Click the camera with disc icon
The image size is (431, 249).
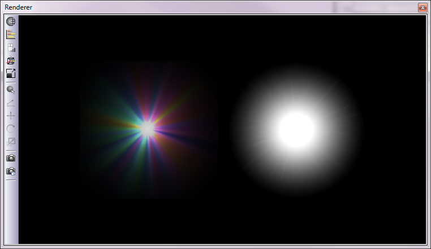11,171
